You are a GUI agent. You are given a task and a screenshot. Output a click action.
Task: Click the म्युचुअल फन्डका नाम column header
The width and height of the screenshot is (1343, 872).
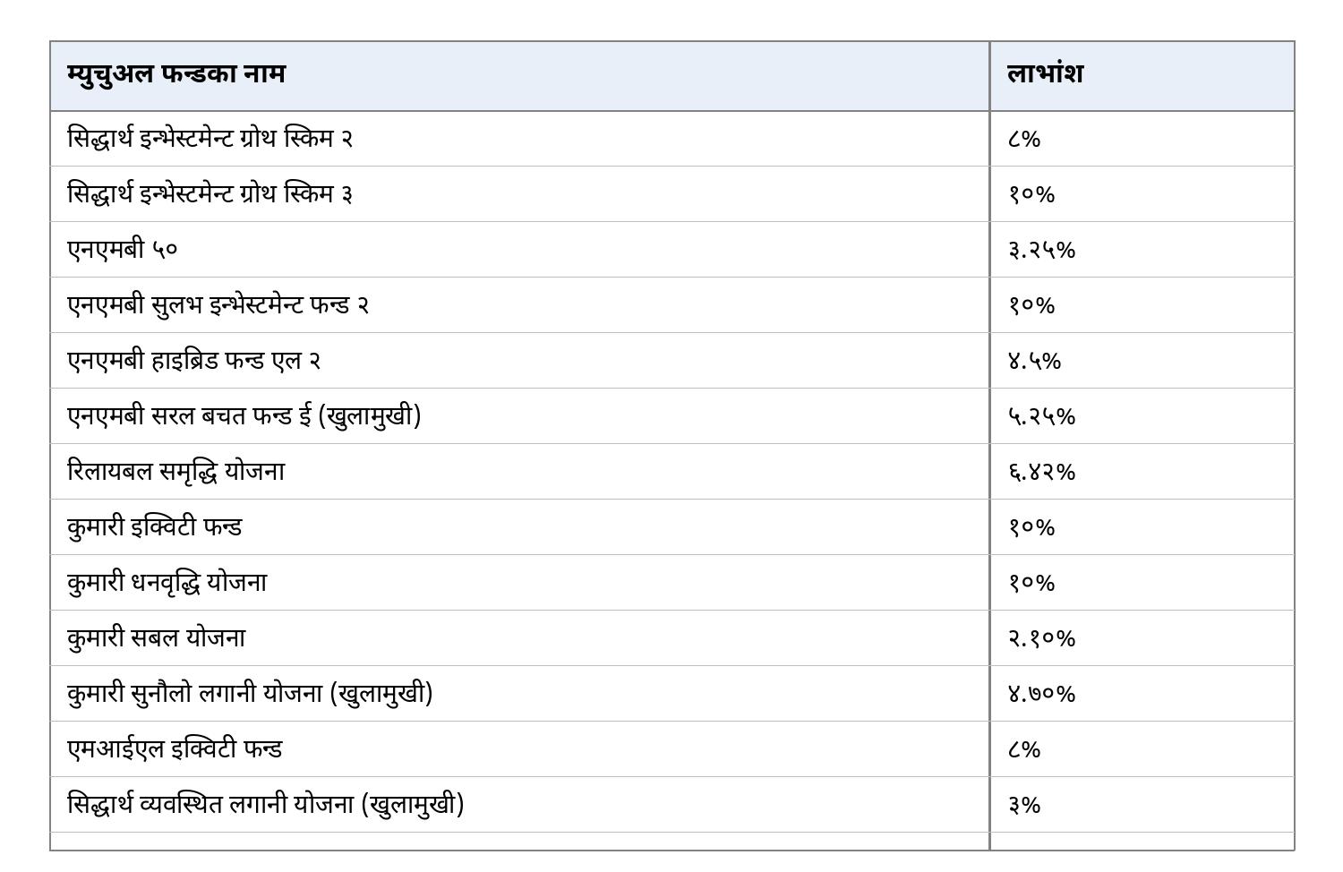519,76
